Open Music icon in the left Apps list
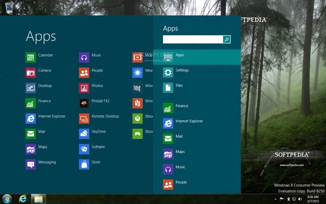The image size is (326, 204). 84,58
